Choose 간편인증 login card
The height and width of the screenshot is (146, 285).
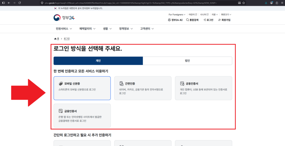[143, 88]
